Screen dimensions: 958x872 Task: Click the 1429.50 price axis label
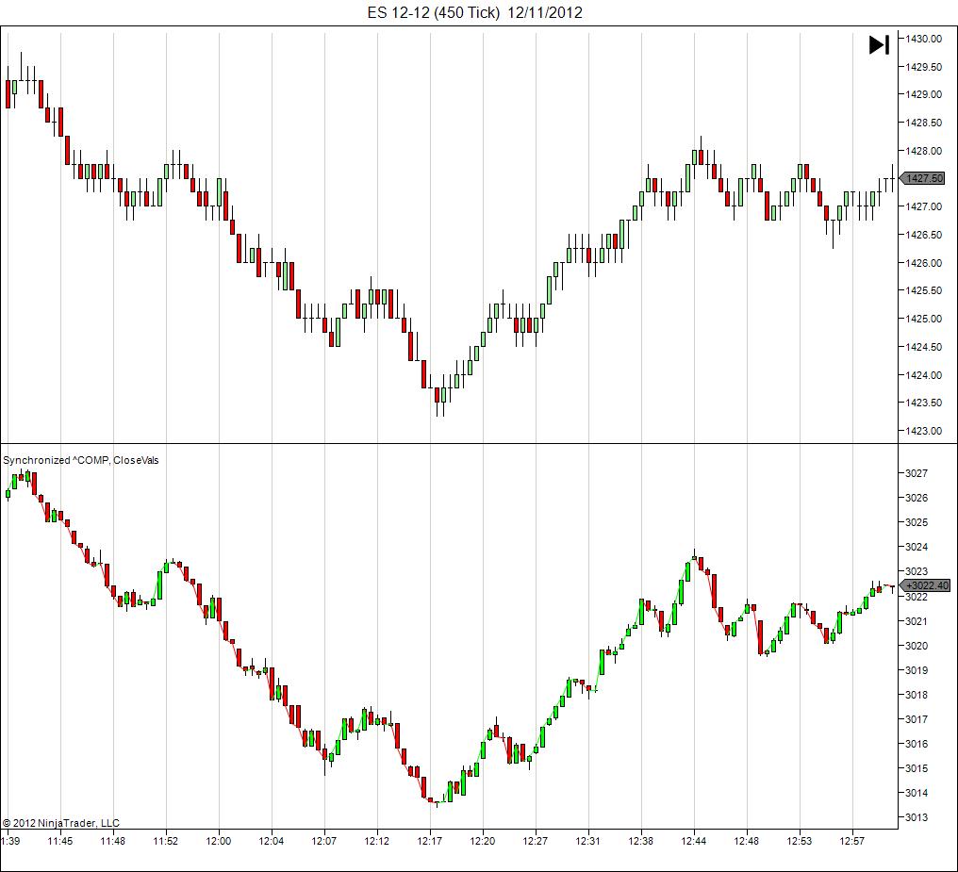pos(923,67)
